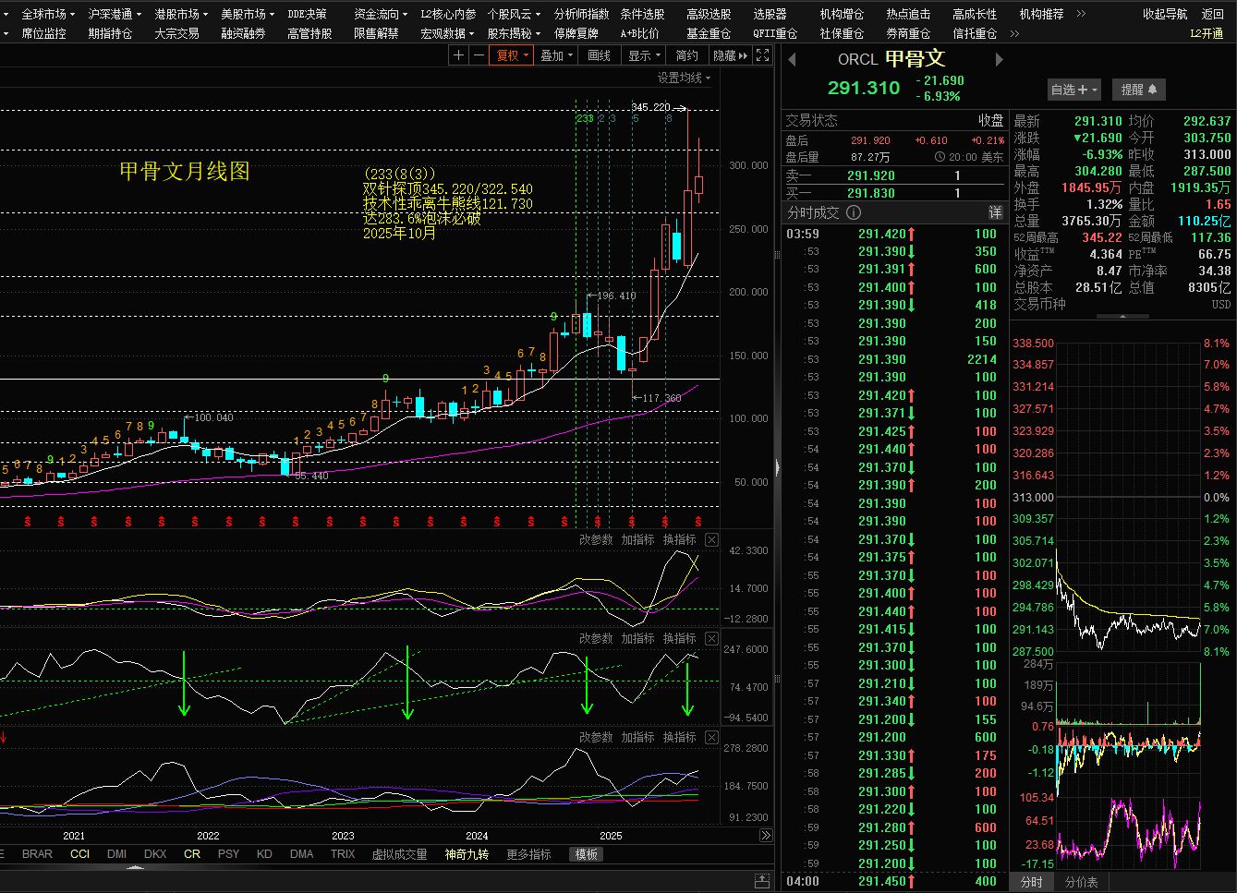Image resolution: width=1237 pixels, height=893 pixels.
Task: Open the 全球市场 dropdown menu
Action: tap(48, 14)
